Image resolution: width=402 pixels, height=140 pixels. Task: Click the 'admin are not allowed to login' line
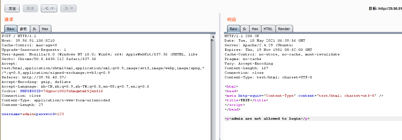267,119
